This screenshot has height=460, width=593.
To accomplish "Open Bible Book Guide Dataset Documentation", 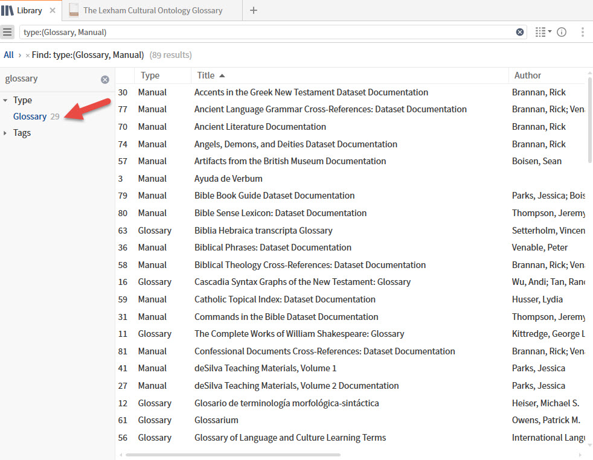I will (274, 196).
